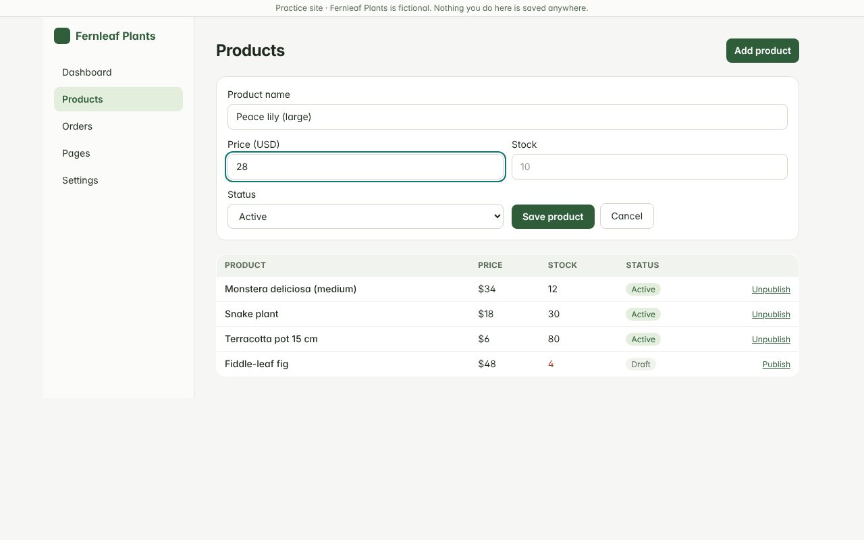
Task: Open the Dashboard page in sidebar
Action: click(118, 72)
